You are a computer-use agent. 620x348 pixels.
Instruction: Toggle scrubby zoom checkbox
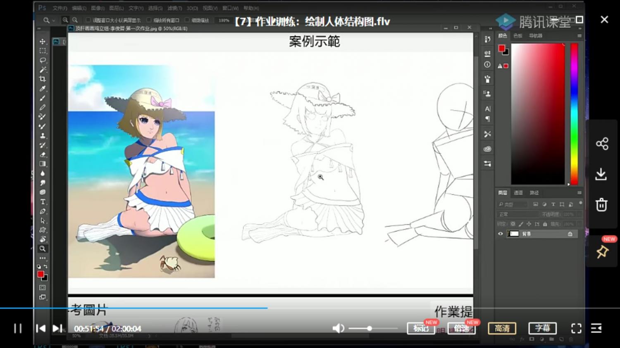click(187, 20)
